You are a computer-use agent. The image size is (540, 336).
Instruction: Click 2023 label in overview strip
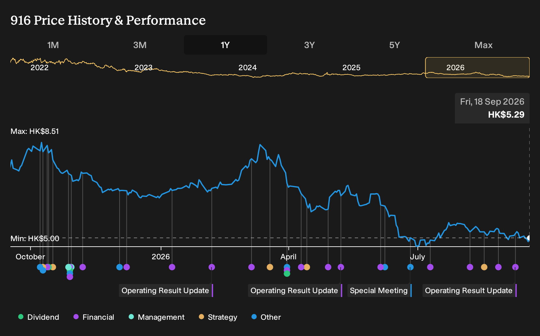coord(143,68)
